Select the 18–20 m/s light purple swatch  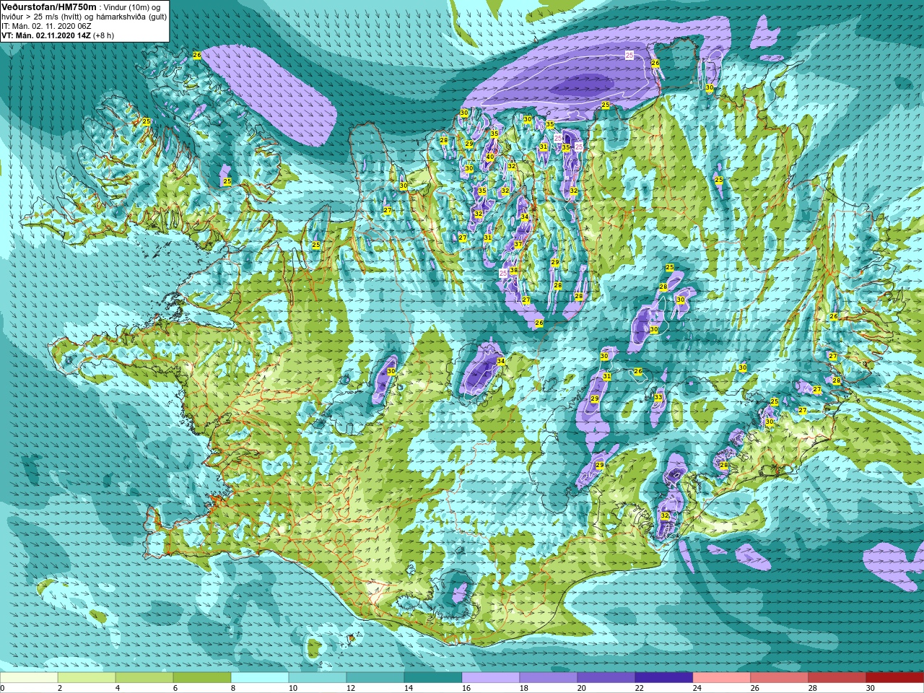[x=549, y=678]
